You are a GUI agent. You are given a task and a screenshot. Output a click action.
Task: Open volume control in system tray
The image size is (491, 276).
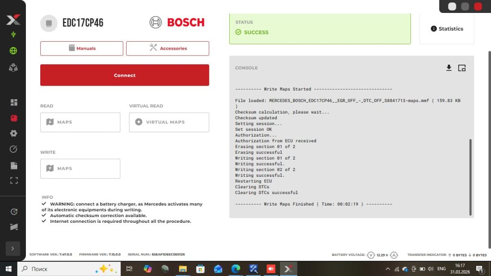(431, 269)
